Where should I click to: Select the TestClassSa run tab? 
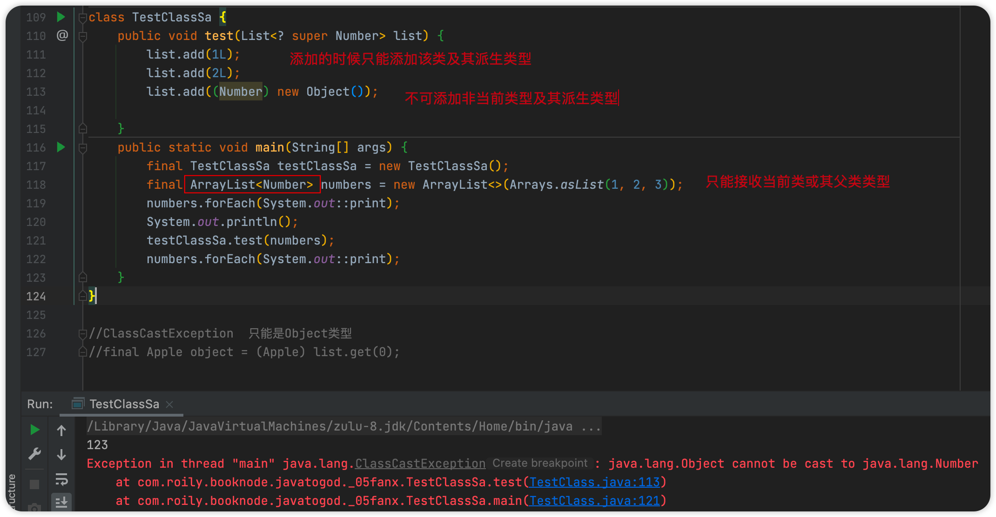(124, 404)
